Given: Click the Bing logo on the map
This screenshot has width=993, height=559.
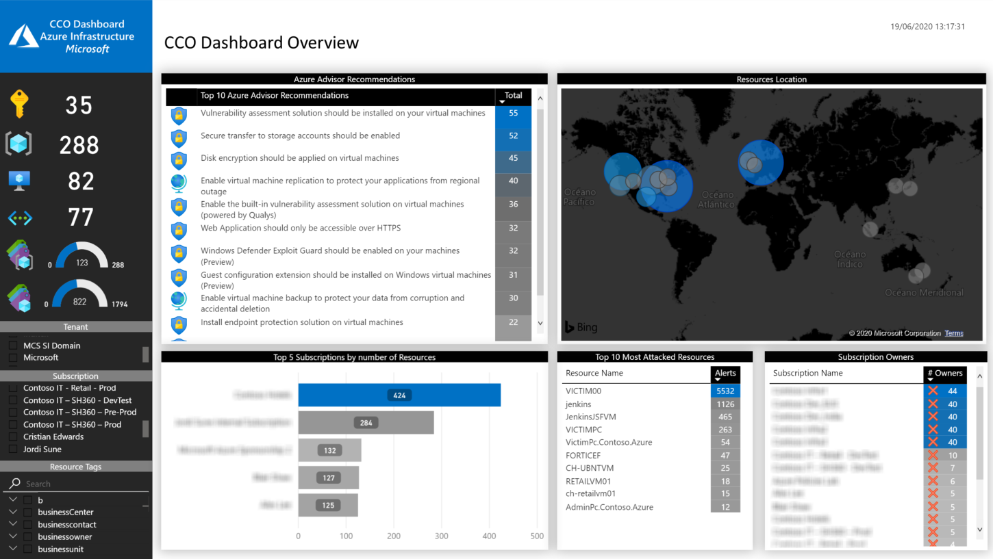Looking at the screenshot, I should (580, 327).
